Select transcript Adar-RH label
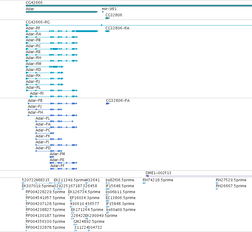This screenshot has width=252, height=232. 33,58
